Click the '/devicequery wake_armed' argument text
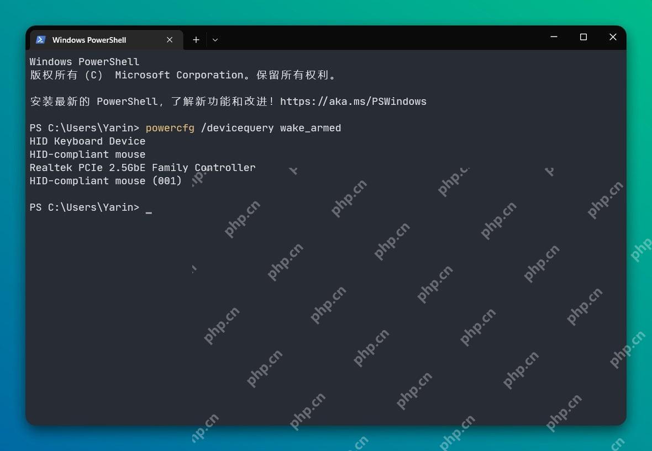The width and height of the screenshot is (652, 451). (x=271, y=128)
